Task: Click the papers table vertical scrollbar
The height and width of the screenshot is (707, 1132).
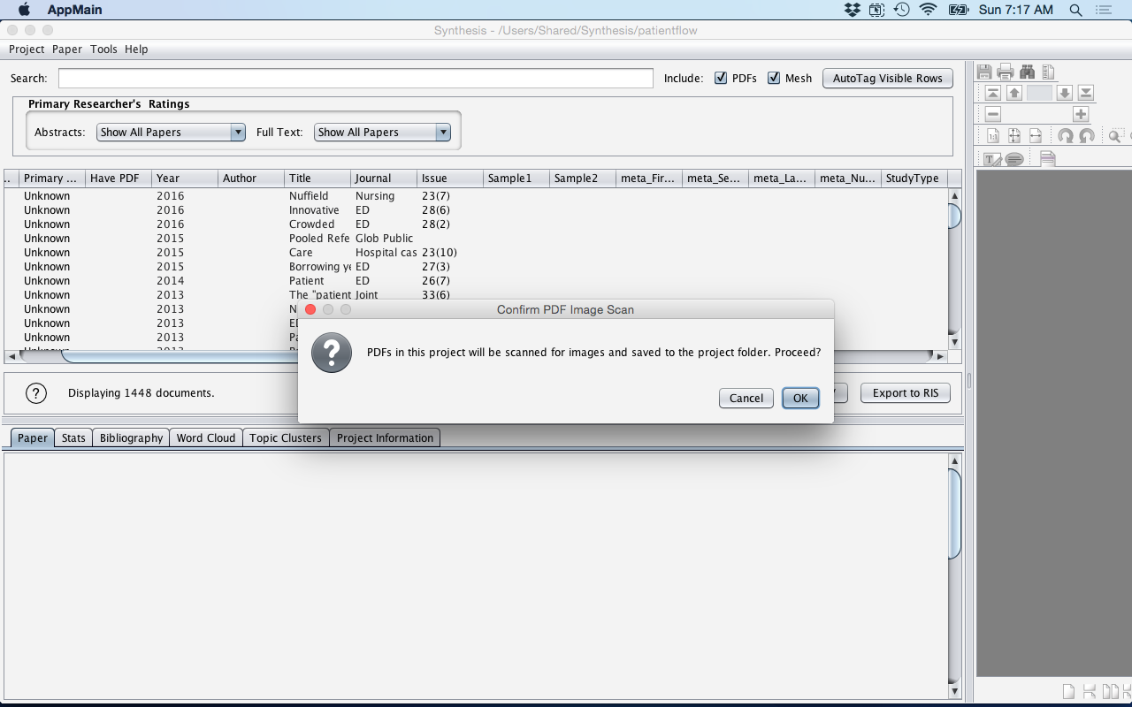Action: click(x=954, y=268)
